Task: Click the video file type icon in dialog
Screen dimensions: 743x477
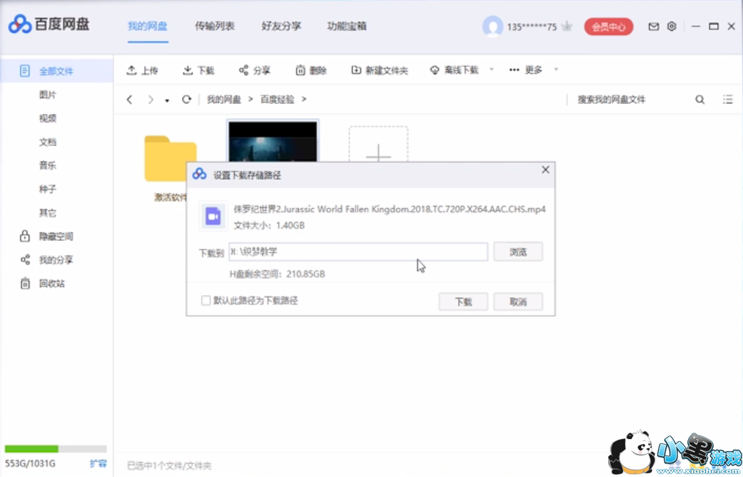Action: coord(213,216)
